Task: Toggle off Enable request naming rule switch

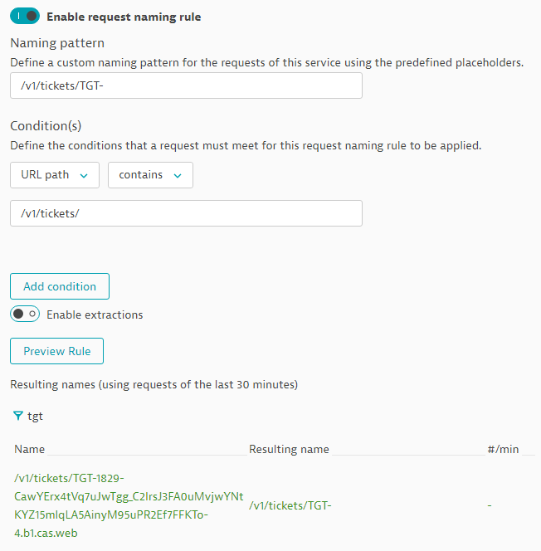Action: click(x=25, y=16)
